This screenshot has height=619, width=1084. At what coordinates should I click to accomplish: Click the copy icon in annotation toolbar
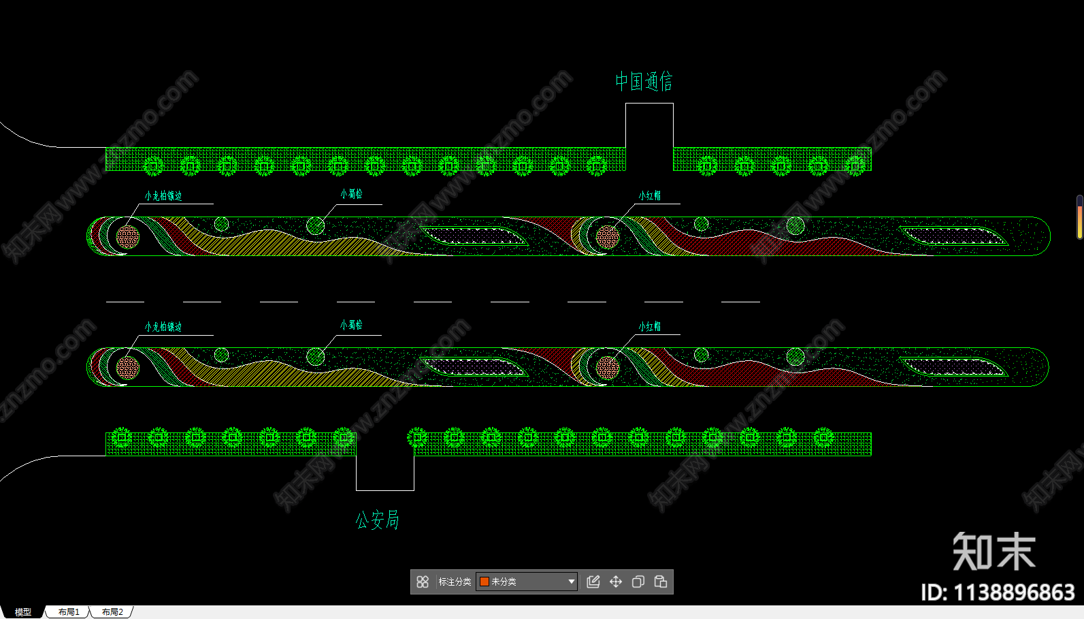pyautogui.click(x=638, y=582)
